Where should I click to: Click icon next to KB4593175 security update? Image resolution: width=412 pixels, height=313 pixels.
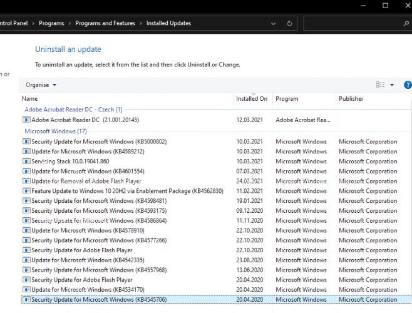point(26,211)
